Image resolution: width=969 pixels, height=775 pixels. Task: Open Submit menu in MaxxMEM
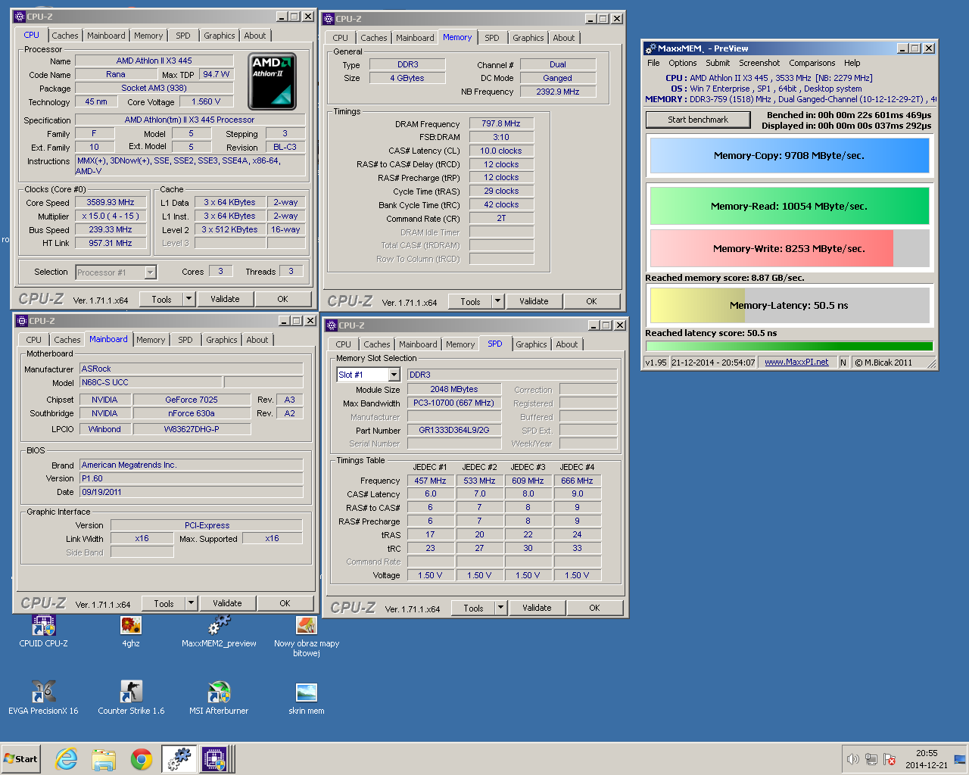coord(718,63)
